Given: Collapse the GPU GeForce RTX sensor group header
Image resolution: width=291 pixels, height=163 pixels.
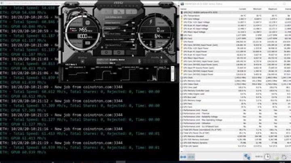Looking at the screenshot, I should coord(236,13).
